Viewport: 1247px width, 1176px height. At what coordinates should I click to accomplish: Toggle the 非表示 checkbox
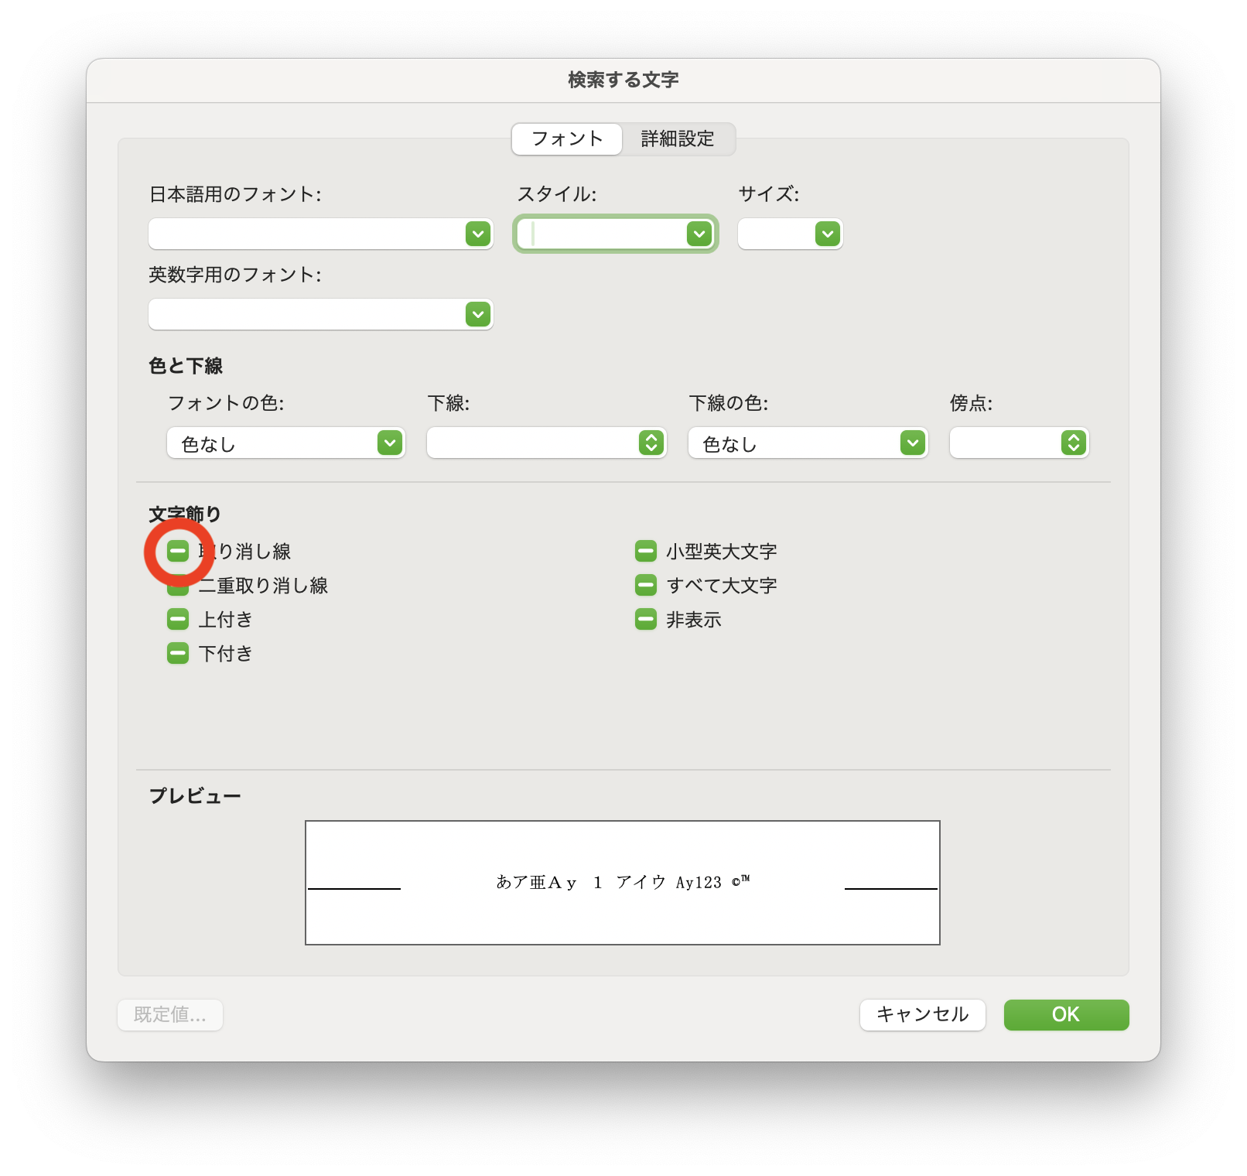(646, 620)
